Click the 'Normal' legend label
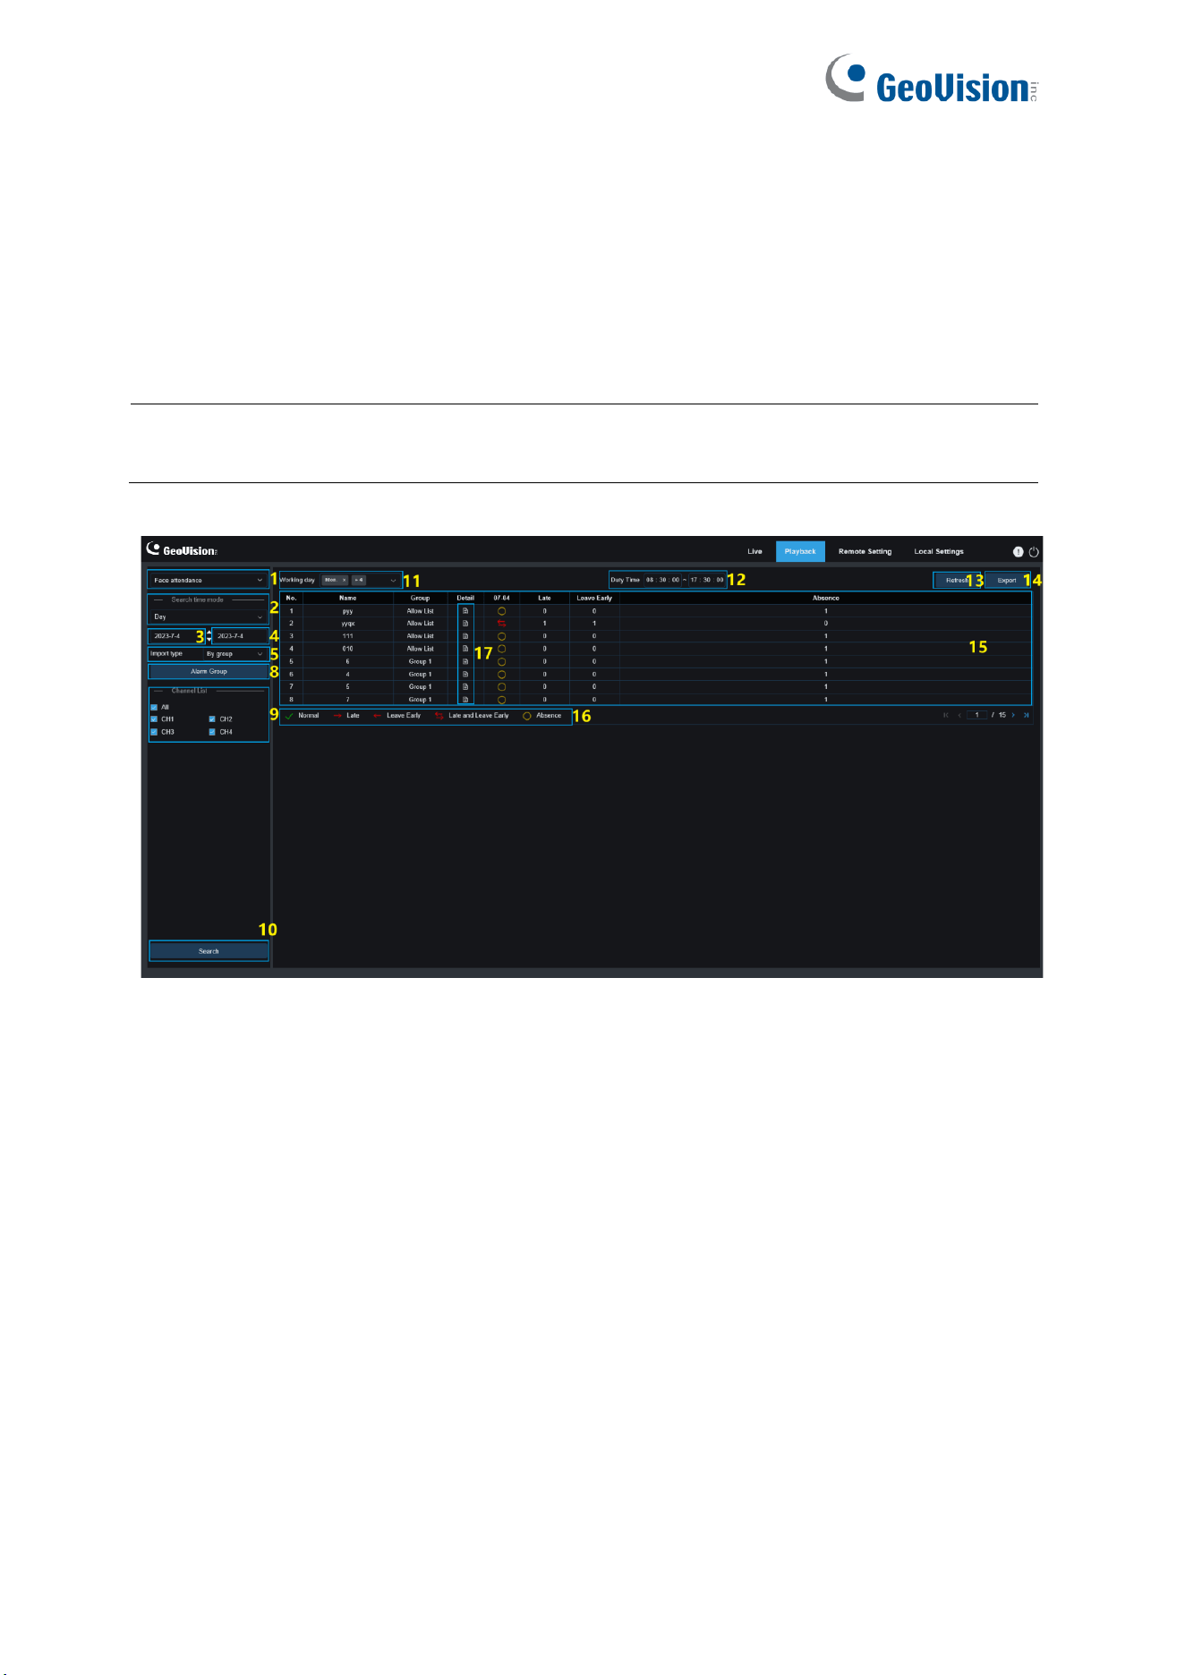 [x=309, y=716]
